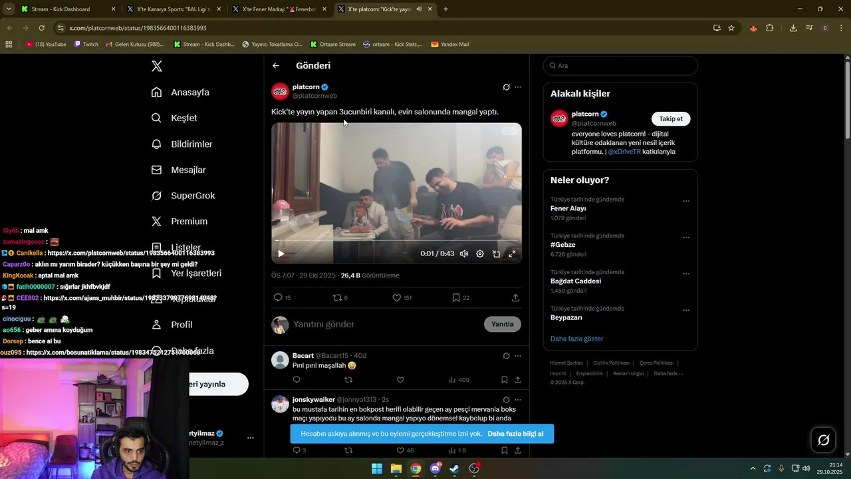Open the X logo home icon
The image size is (851, 479).
pyautogui.click(x=157, y=66)
